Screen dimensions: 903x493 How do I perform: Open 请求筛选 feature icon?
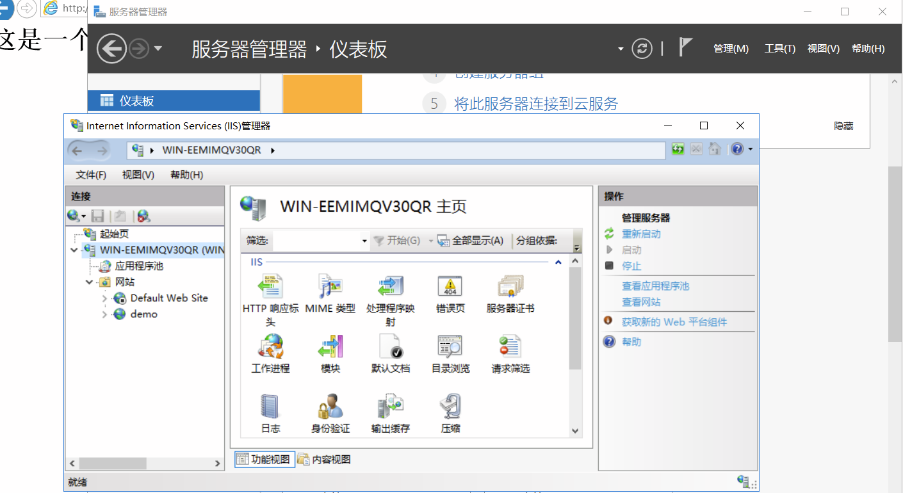[510, 346]
